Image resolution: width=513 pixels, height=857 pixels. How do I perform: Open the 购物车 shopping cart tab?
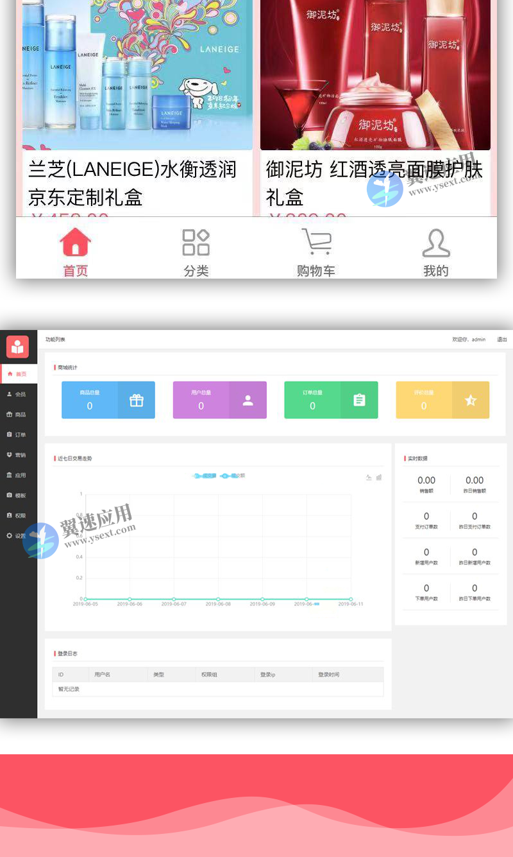click(x=316, y=252)
